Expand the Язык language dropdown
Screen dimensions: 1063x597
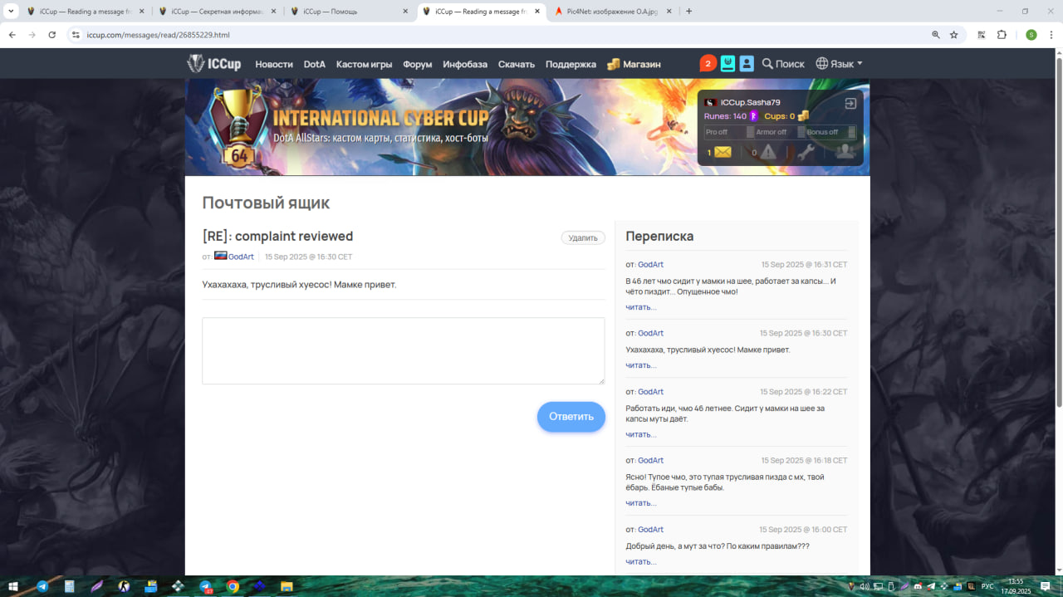pyautogui.click(x=839, y=64)
